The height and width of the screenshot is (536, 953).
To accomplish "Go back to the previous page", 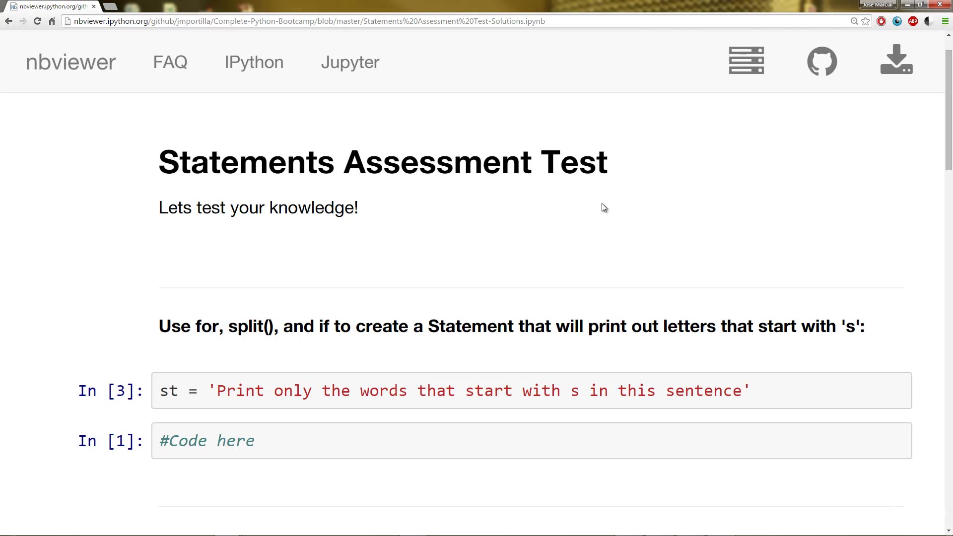I will pos(8,21).
